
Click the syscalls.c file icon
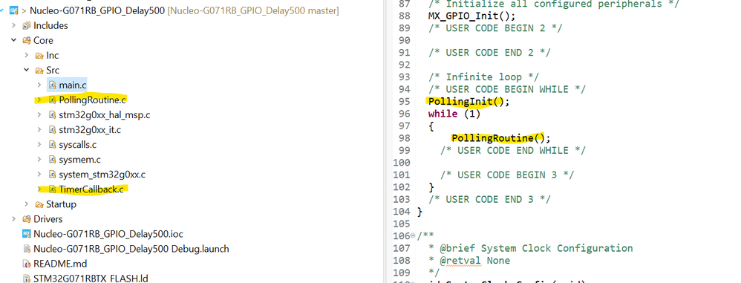(53, 145)
